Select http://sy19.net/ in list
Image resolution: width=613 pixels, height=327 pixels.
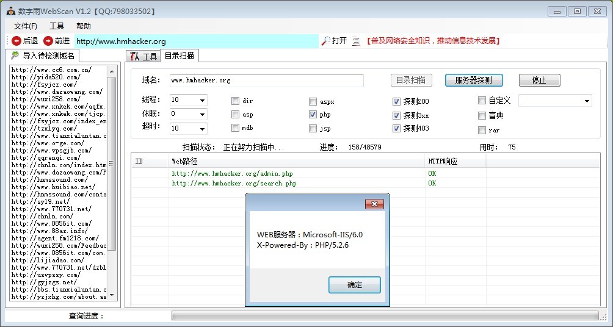coord(40,201)
